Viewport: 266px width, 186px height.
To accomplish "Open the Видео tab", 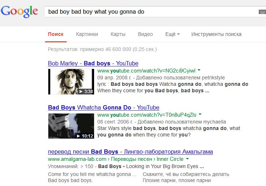I will pos(145,34).
